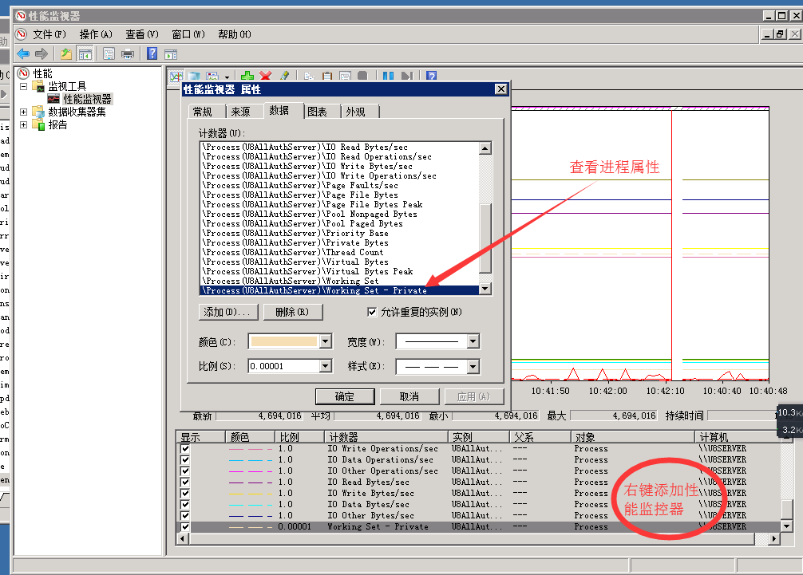This screenshot has height=575, width=803.
Task: Click the view current activity graph icon
Action: click(176, 77)
